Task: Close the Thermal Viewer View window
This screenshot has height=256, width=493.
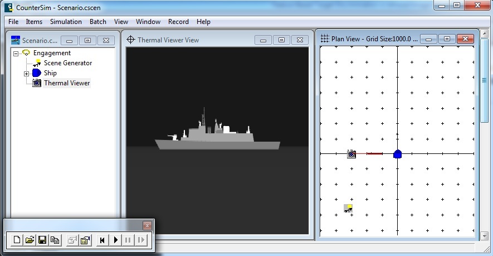Action: pos(300,40)
